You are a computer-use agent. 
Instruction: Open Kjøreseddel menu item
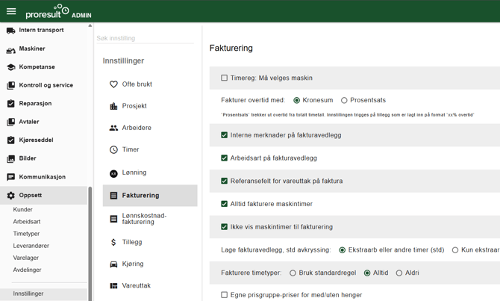coord(43,140)
